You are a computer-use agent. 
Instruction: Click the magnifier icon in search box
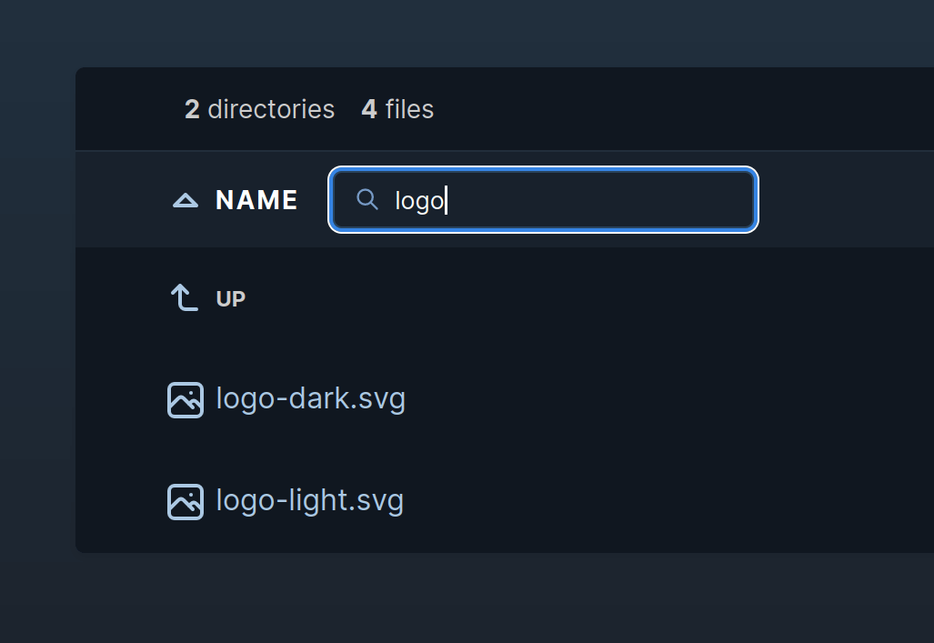coord(367,200)
